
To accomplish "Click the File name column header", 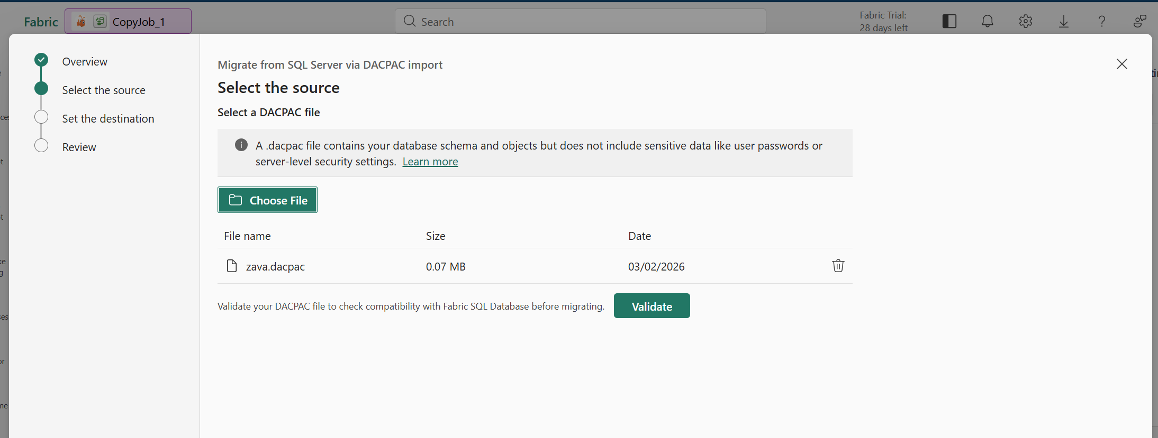I will [x=247, y=236].
